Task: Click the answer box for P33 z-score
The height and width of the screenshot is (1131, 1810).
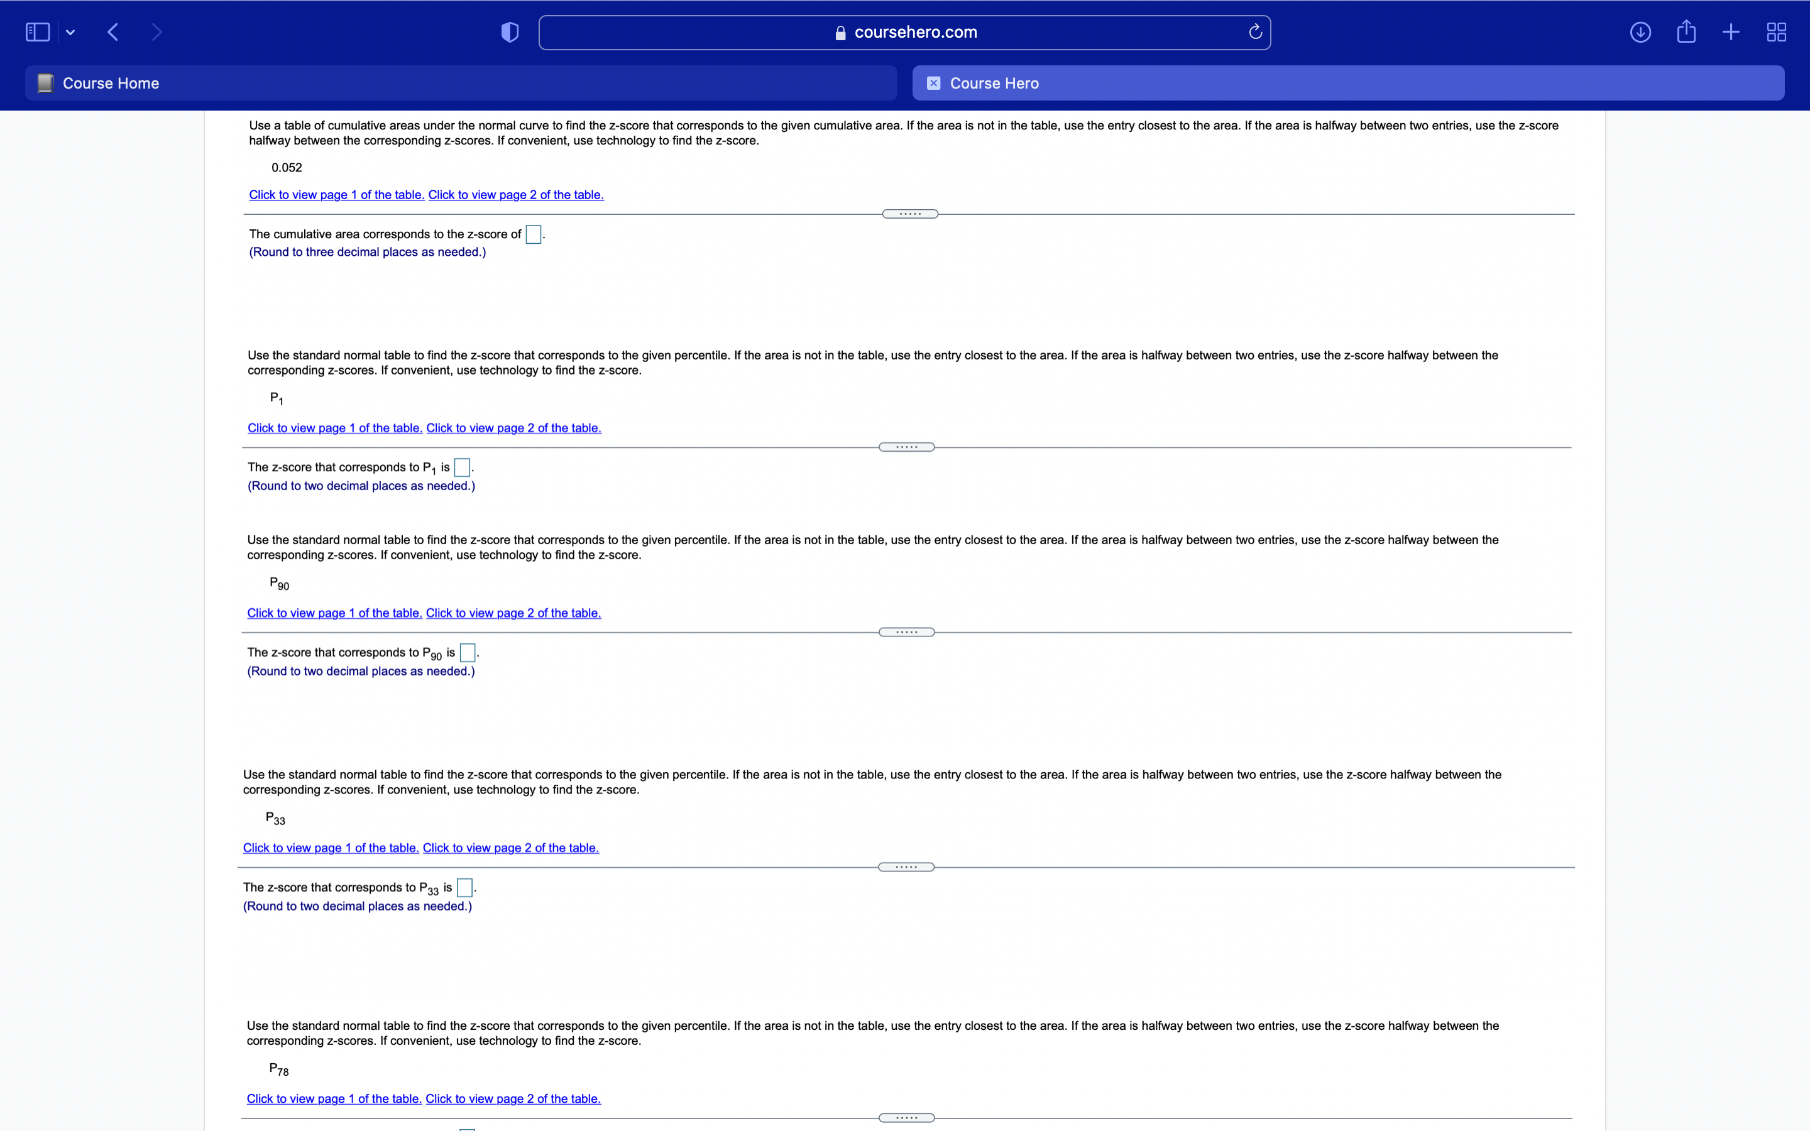Action: (x=464, y=887)
